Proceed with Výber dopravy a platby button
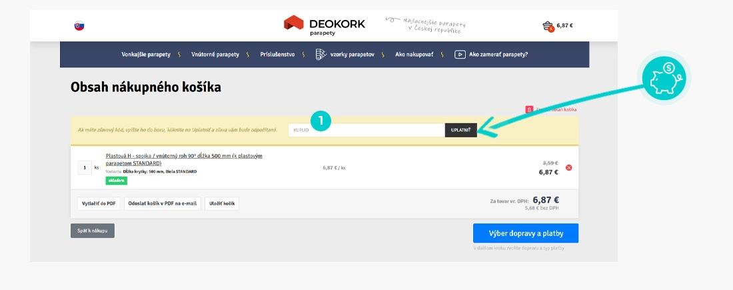Screen dimensions: 733x290 tap(526, 233)
